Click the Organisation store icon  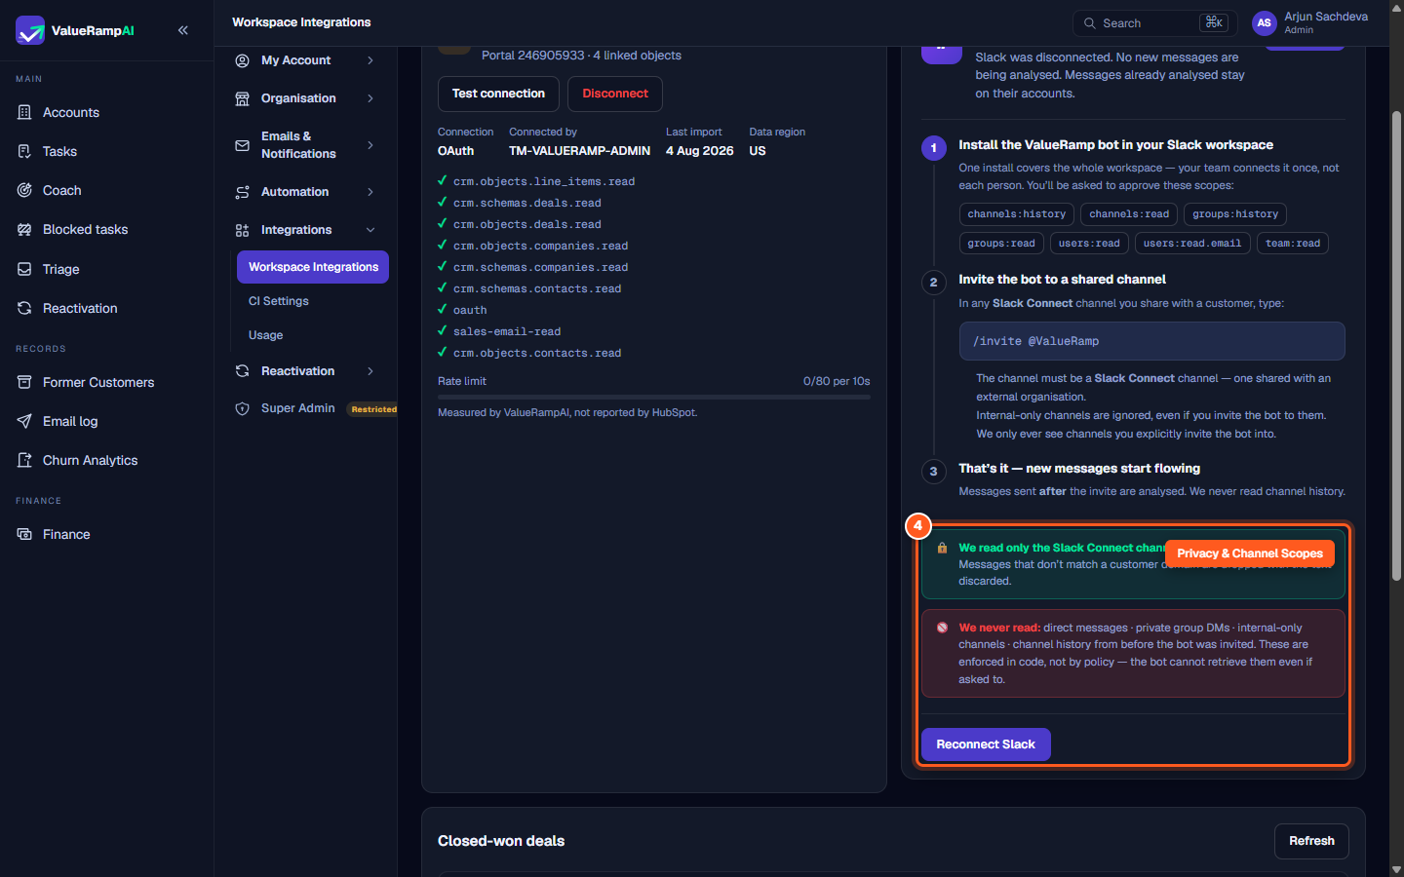coord(242,98)
